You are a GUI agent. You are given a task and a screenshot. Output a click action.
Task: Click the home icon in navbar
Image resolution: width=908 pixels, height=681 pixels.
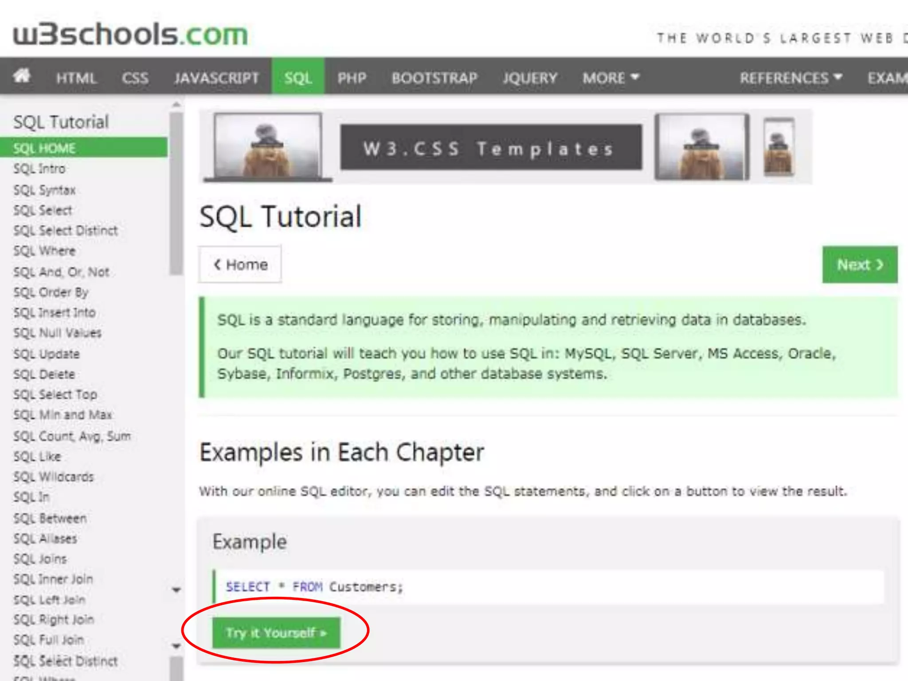tap(21, 76)
